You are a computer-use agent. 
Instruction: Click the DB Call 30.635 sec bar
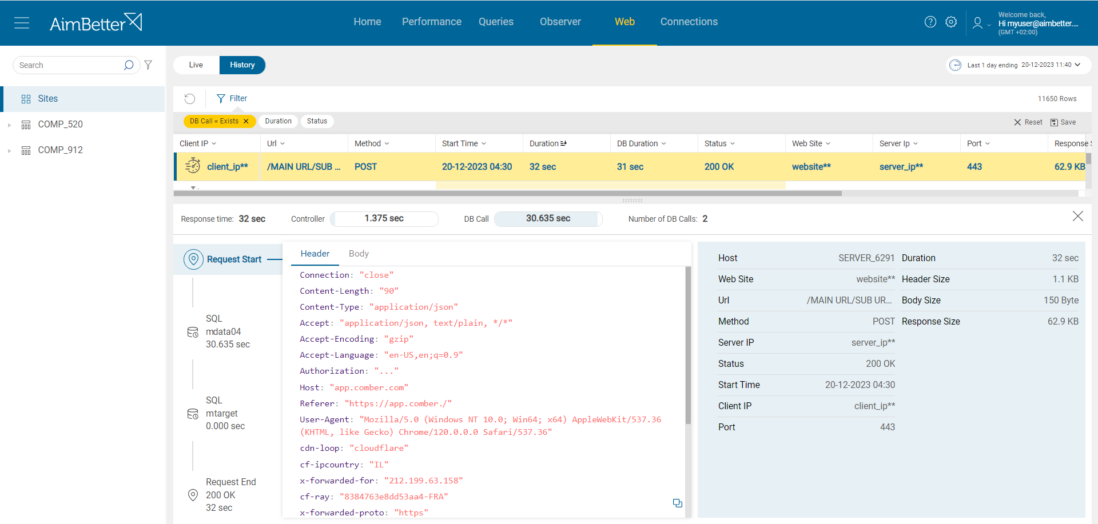(548, 219)
